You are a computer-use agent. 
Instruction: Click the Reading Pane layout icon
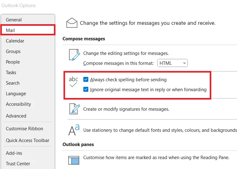point(74,160)
